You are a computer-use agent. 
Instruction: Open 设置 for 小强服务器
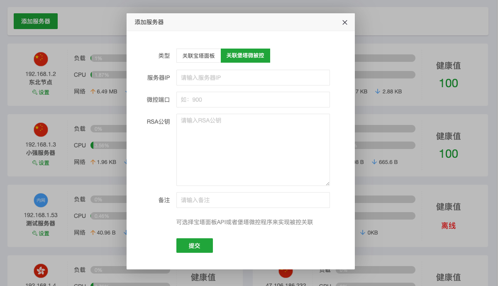point(41,163)
